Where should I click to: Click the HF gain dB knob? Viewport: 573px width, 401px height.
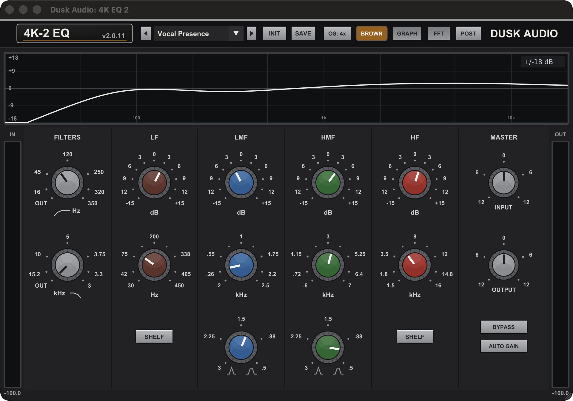tap(415, 183)
